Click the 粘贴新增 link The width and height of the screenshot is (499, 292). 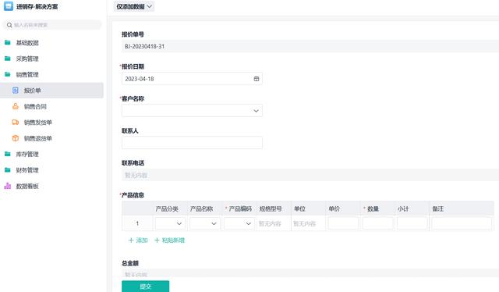tap(169, 240)
